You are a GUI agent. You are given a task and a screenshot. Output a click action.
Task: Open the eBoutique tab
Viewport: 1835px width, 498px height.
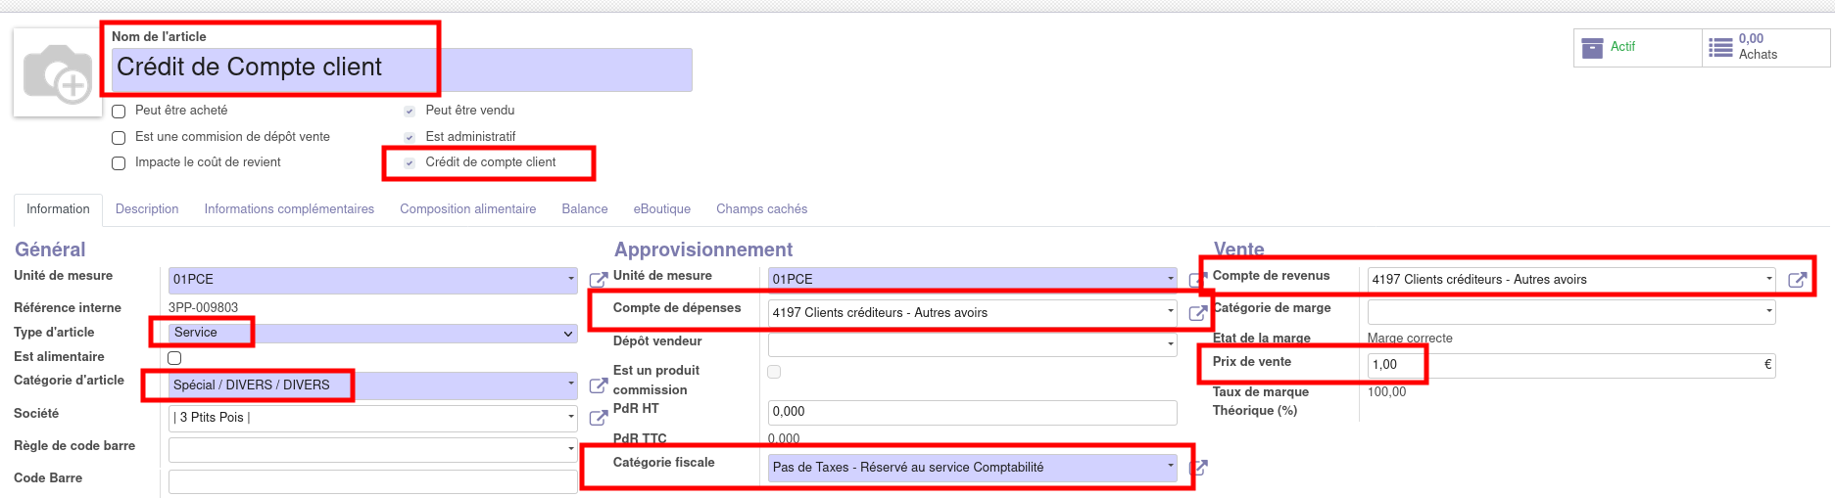661,209
